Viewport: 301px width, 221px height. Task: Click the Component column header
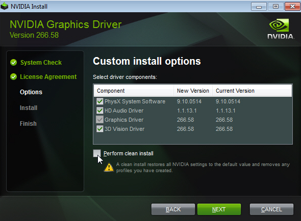(134, 91)
